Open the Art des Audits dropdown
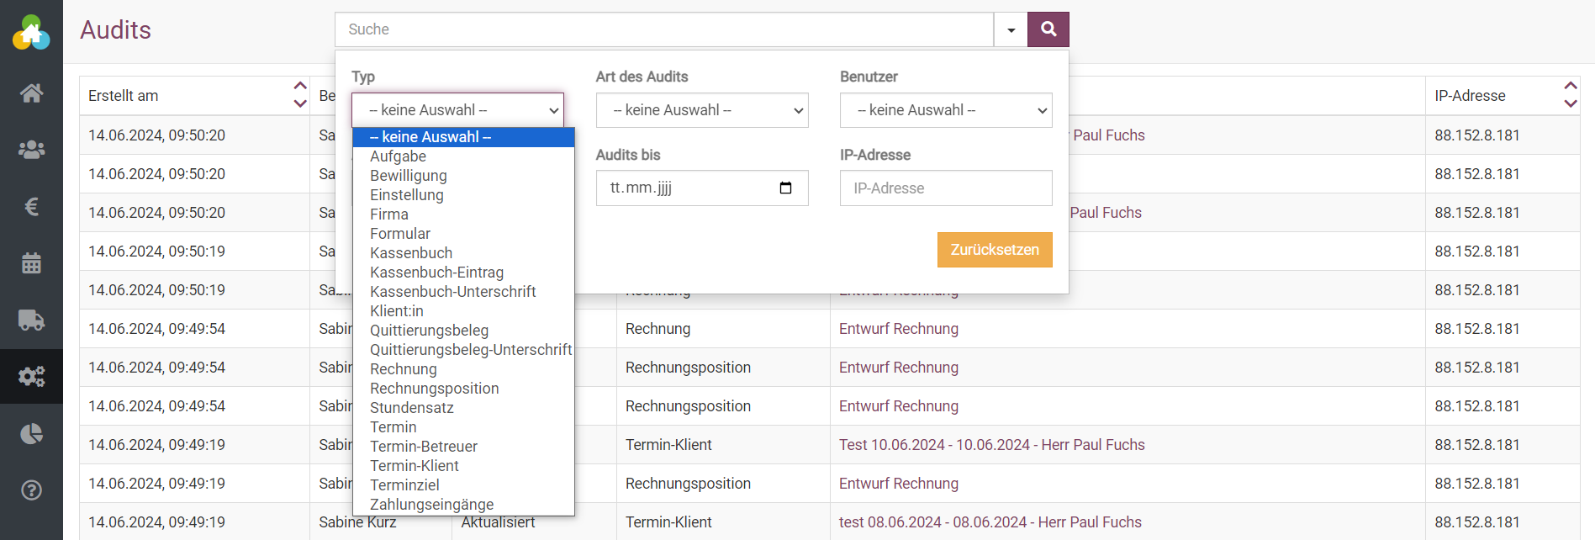Screen dimensions: 1595x540 point(701,110)
